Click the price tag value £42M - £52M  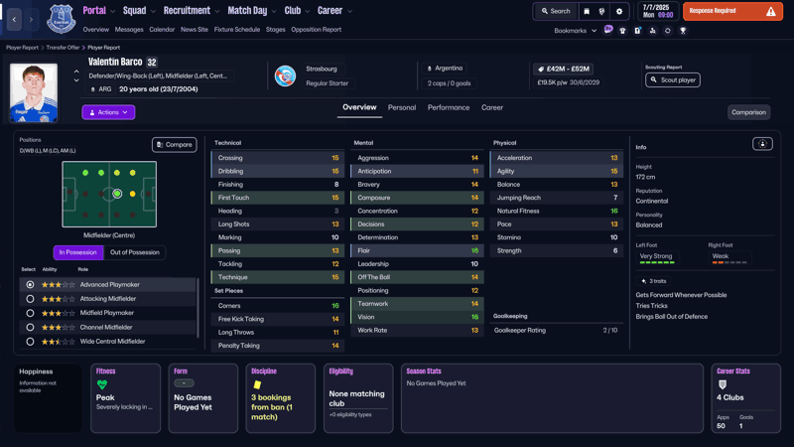[563, 69]
